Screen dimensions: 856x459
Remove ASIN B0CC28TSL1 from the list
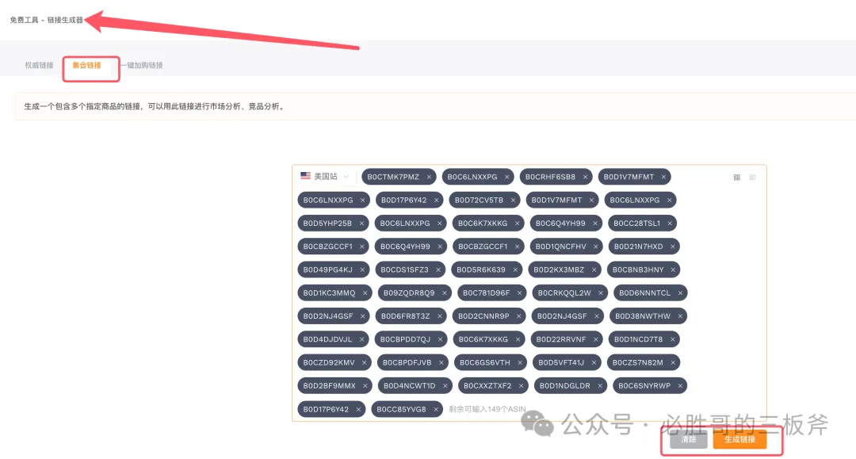click(670, 224)
